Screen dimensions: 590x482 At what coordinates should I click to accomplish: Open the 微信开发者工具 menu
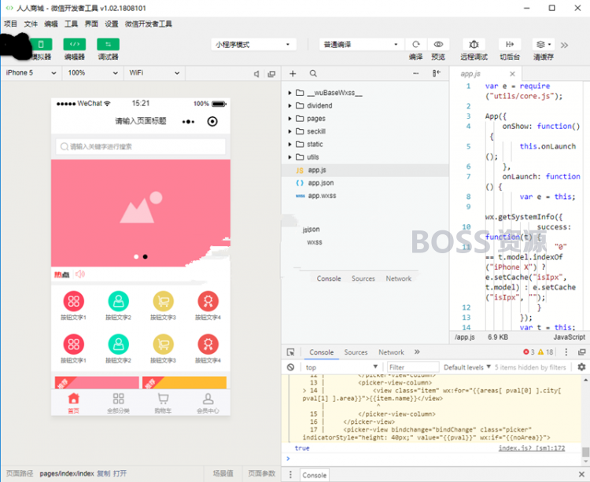(x=149, y=24)
